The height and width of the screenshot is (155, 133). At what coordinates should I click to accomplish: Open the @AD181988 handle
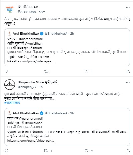tap(27, 12)
